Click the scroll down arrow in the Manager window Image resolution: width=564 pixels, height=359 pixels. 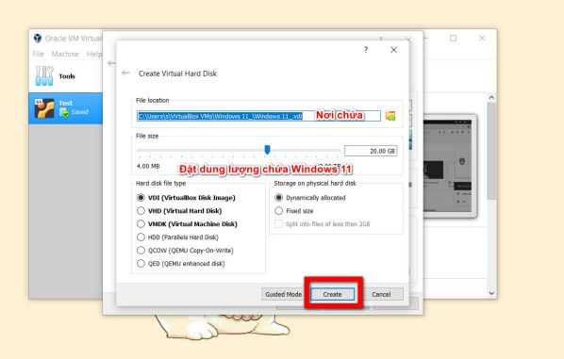click(491, 293)
